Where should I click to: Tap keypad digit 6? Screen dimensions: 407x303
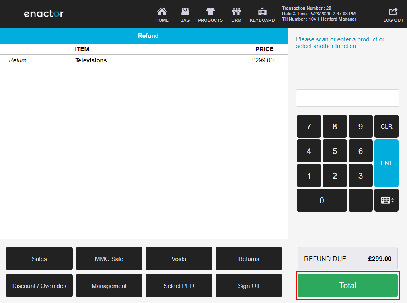click(x=360, y=151)
